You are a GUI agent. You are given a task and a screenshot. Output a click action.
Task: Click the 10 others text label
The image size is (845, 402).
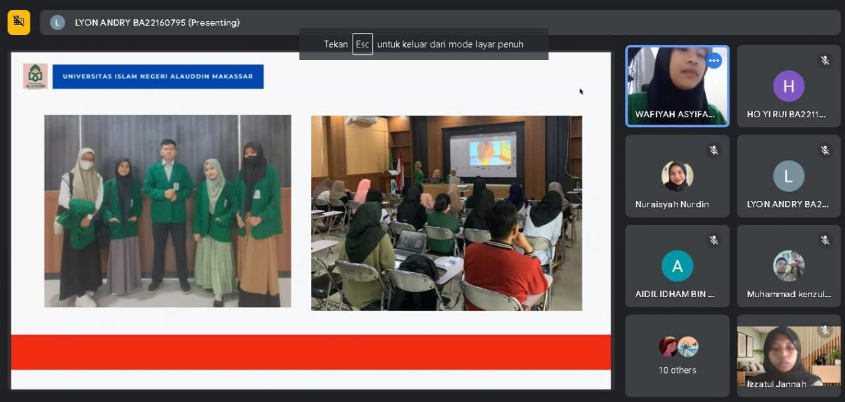click(x=677, y=370)
